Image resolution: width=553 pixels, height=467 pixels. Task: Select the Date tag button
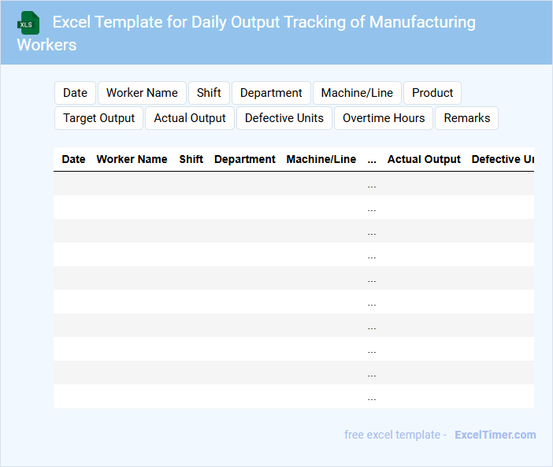(x=75, y=93)
